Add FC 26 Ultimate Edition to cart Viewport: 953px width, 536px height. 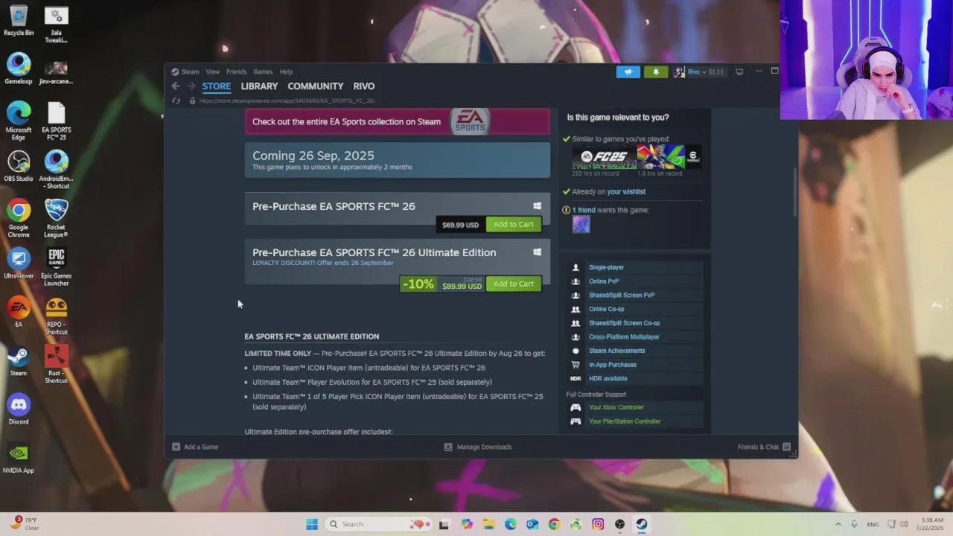click(513, 284)
